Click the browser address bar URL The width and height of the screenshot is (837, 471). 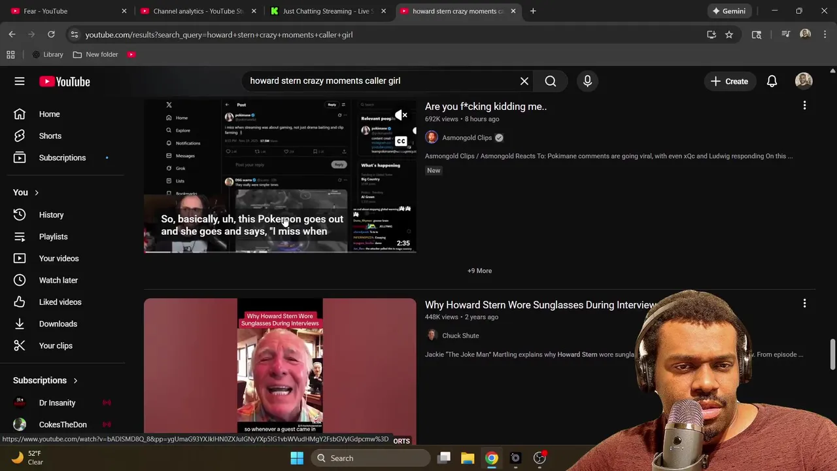tap(219, 35)
